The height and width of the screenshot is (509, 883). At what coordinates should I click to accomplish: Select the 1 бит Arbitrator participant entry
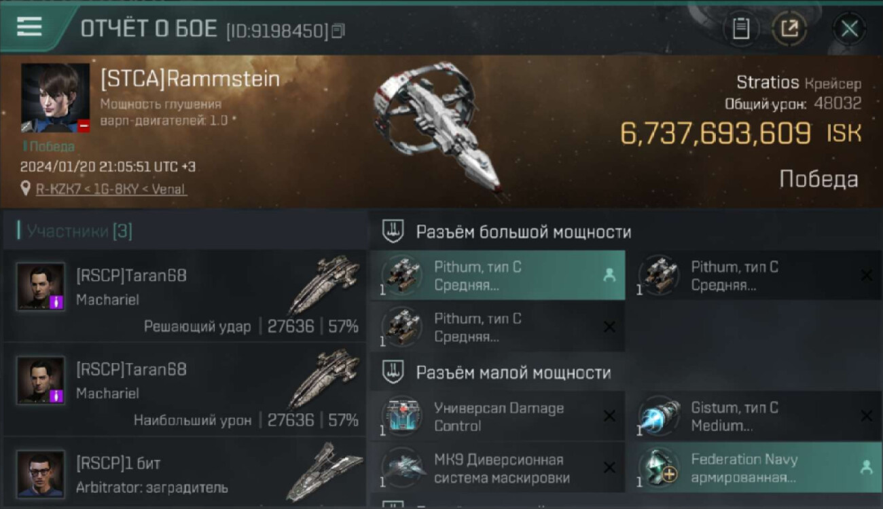pos(185,473)
